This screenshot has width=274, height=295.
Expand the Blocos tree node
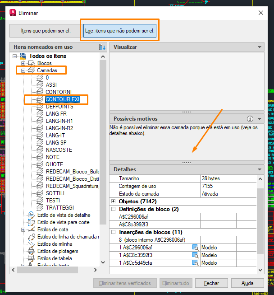[x=23, y=63]
